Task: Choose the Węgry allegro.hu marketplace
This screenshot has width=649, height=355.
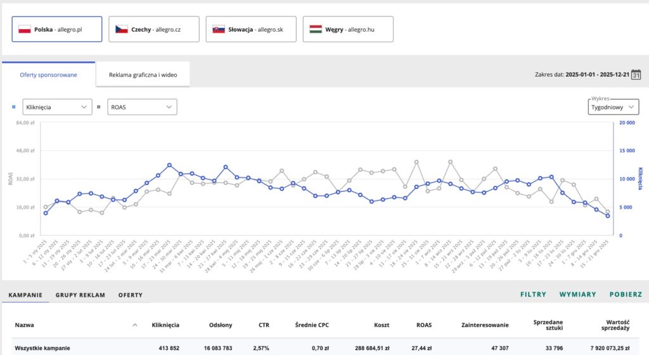Action: pos(348,29)
